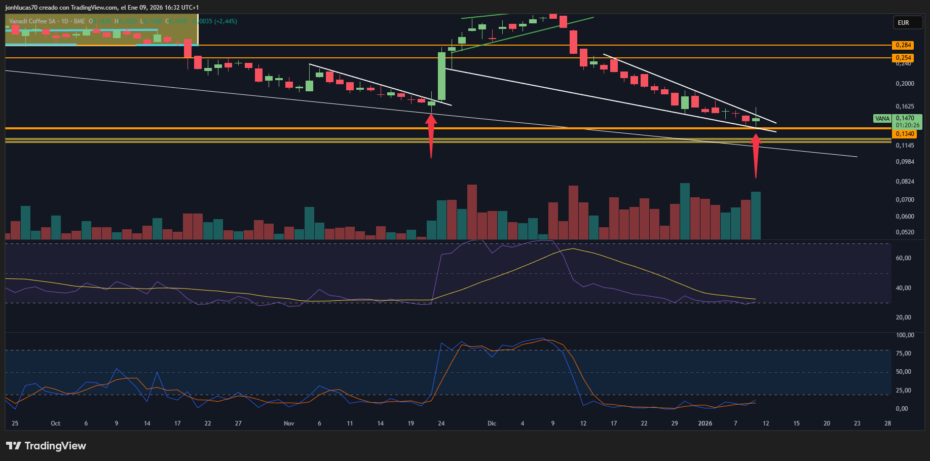This screenshot has width=930, height=461.
Task: Click the TradingView logo at bottom left
Action: point(46,446)
